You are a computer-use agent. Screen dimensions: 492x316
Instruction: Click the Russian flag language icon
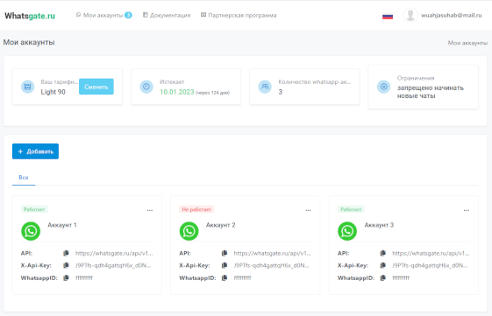[x=388, y=16]
